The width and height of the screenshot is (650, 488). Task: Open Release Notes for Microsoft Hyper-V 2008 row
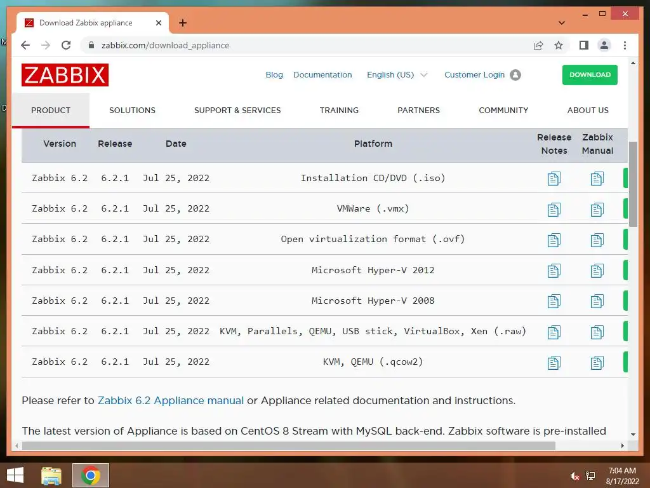[554, 301]
